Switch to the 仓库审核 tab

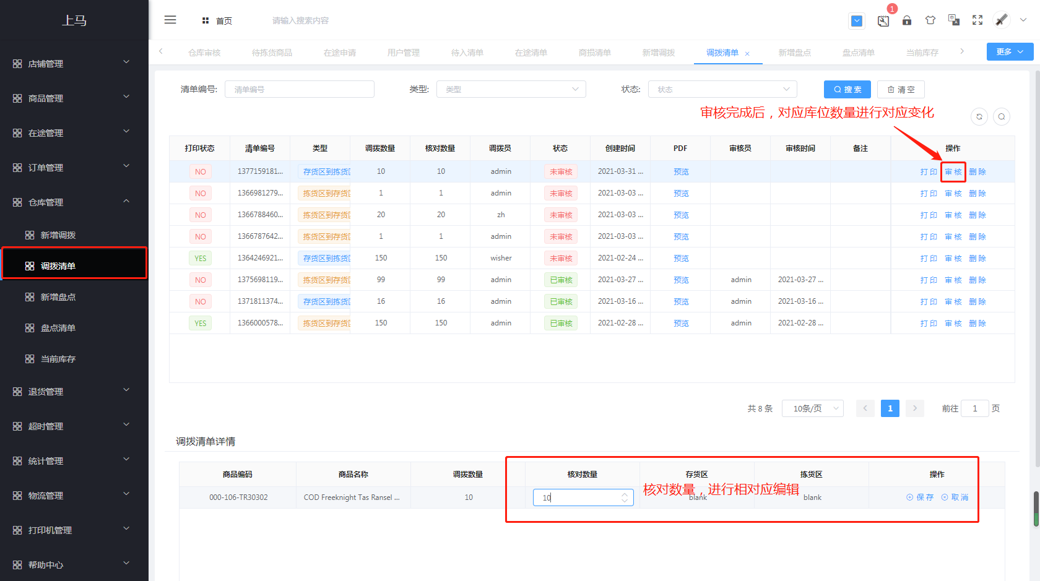point(204,53)
